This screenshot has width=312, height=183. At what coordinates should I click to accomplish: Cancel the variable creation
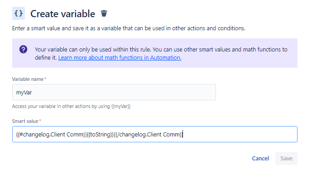tap(260, 159)
